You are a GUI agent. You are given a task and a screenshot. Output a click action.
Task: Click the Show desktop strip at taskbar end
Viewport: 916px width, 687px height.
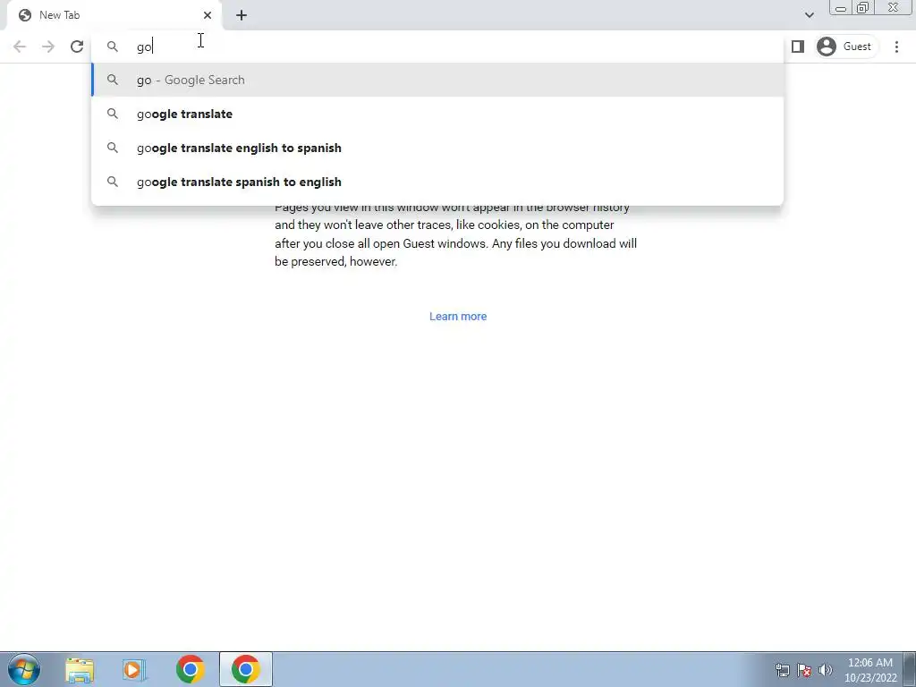click(910, 669)
